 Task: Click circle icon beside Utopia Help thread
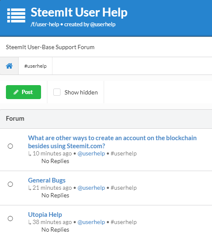point(10,219)
